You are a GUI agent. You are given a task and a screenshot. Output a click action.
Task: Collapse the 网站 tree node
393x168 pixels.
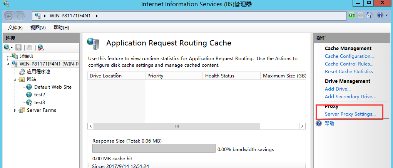point(15,79)
